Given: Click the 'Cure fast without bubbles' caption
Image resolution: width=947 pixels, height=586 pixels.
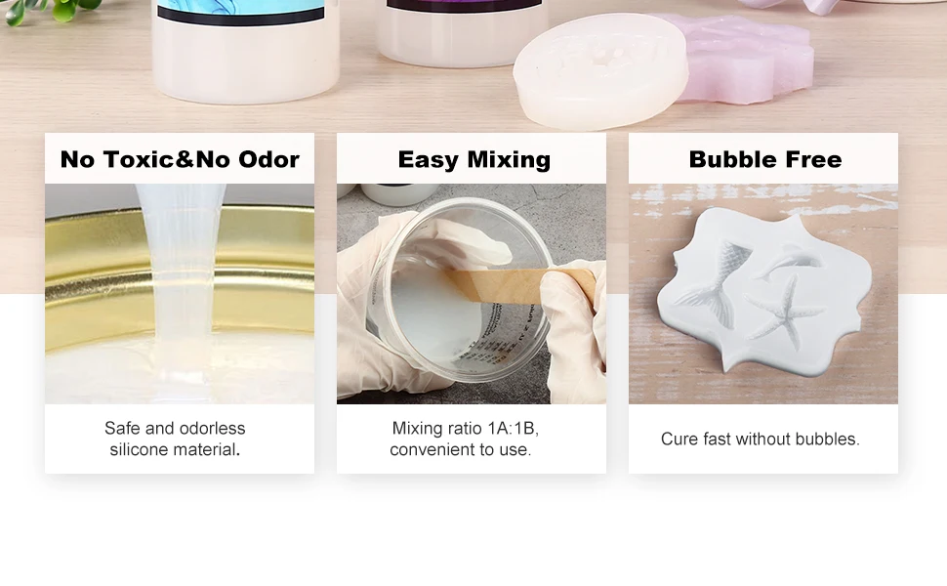Looking at the screenshot, I should 760,439.
